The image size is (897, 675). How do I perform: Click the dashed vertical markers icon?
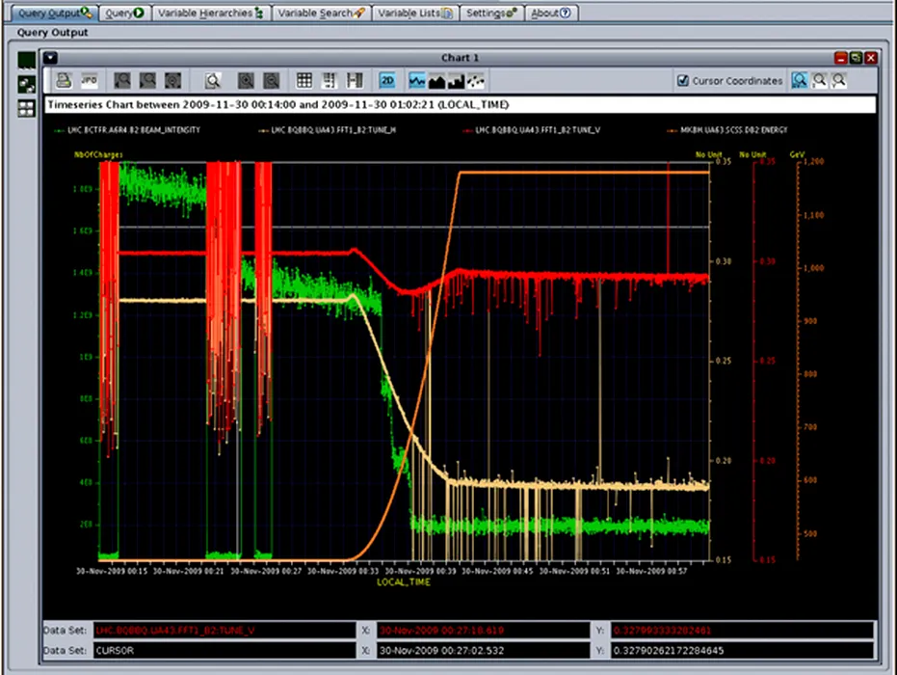[330, 81]
